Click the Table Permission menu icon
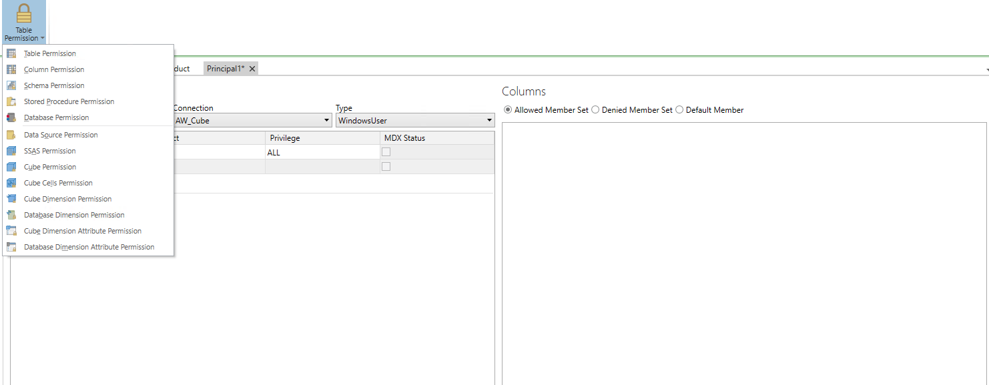The width and height of the screenshot is (989, 385). pyautogui.click(x=11, y=53)
